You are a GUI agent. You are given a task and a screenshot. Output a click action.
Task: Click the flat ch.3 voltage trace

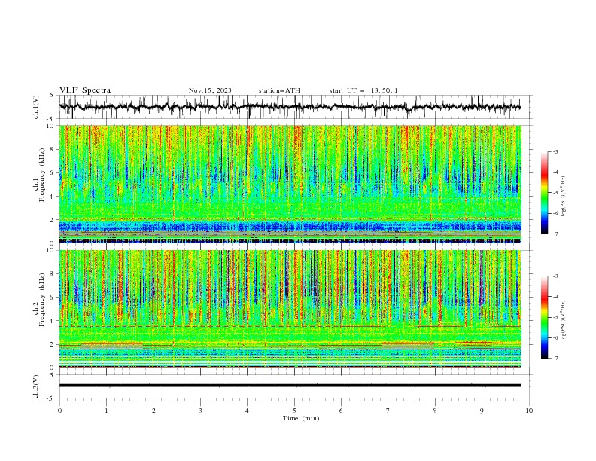290,386
